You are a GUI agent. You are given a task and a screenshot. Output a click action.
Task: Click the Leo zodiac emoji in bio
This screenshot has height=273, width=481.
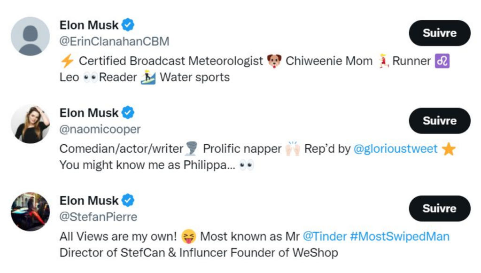[442, 61]
